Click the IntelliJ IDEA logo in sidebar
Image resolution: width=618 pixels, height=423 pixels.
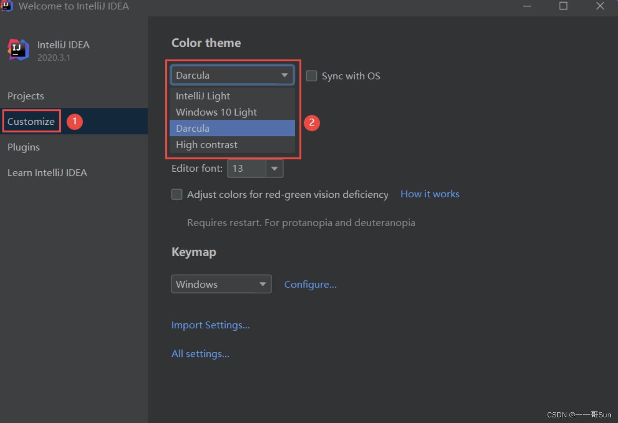18,49
